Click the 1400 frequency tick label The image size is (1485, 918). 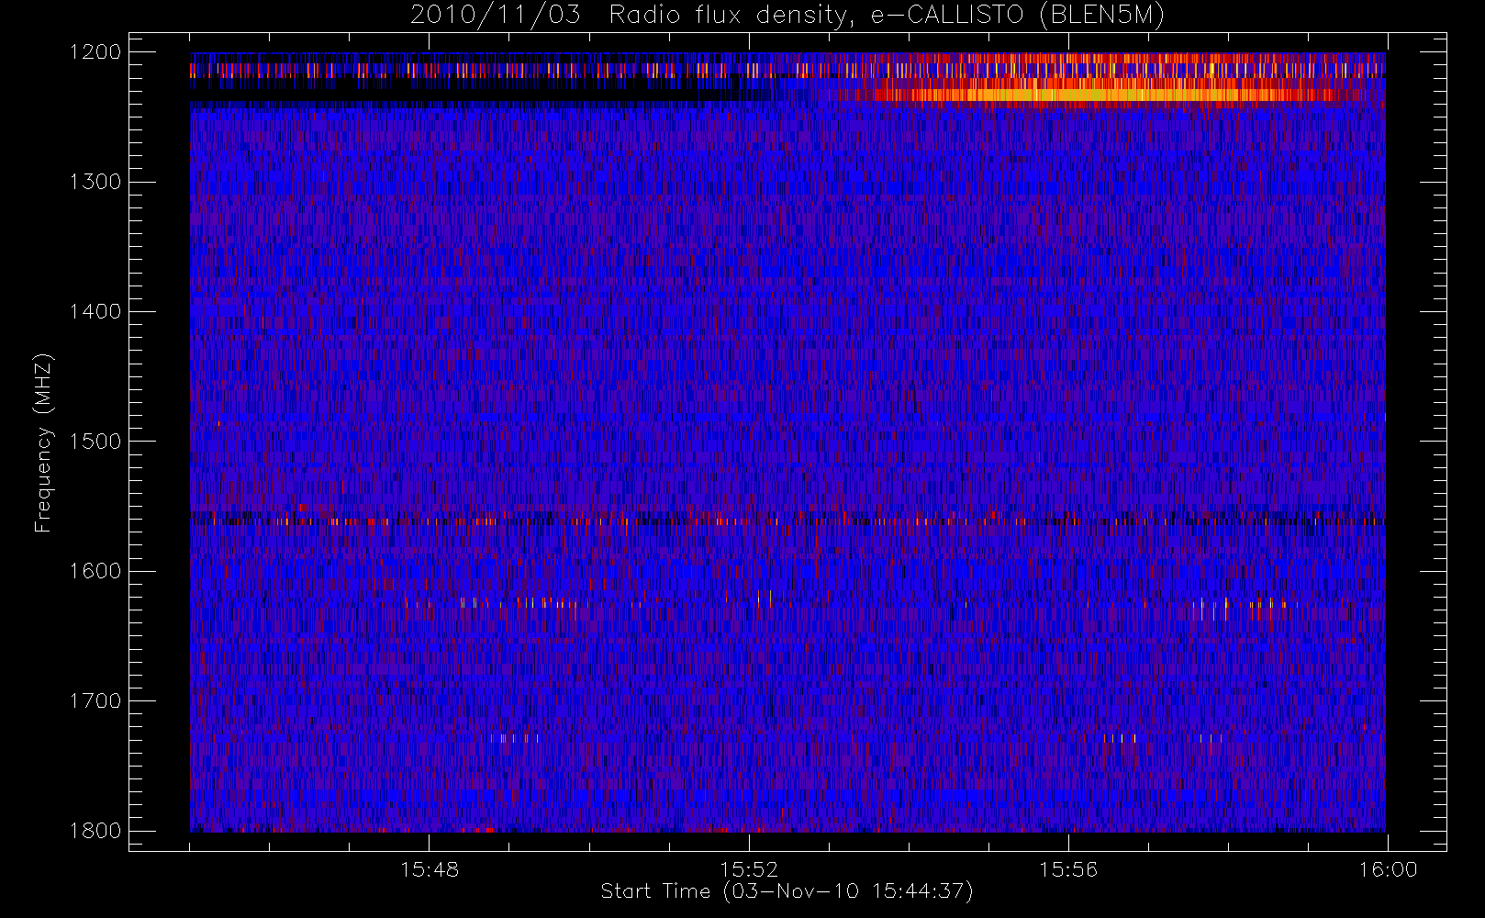[x=95, y=312]
